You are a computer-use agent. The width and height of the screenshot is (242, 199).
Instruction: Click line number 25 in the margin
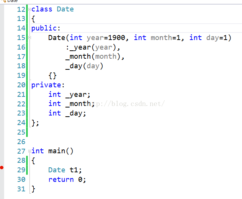(21, 132)
